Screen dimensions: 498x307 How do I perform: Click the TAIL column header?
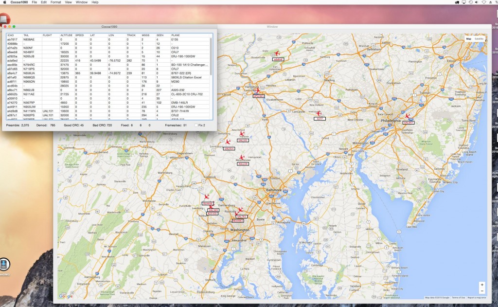click(x=32, y=36)
